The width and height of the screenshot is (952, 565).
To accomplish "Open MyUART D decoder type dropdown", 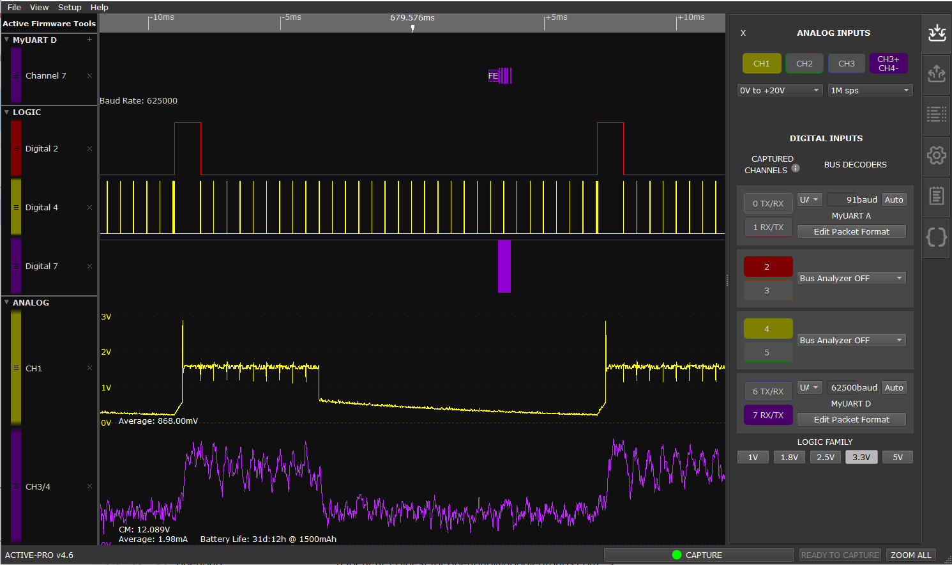I will [x=810, y=387].
